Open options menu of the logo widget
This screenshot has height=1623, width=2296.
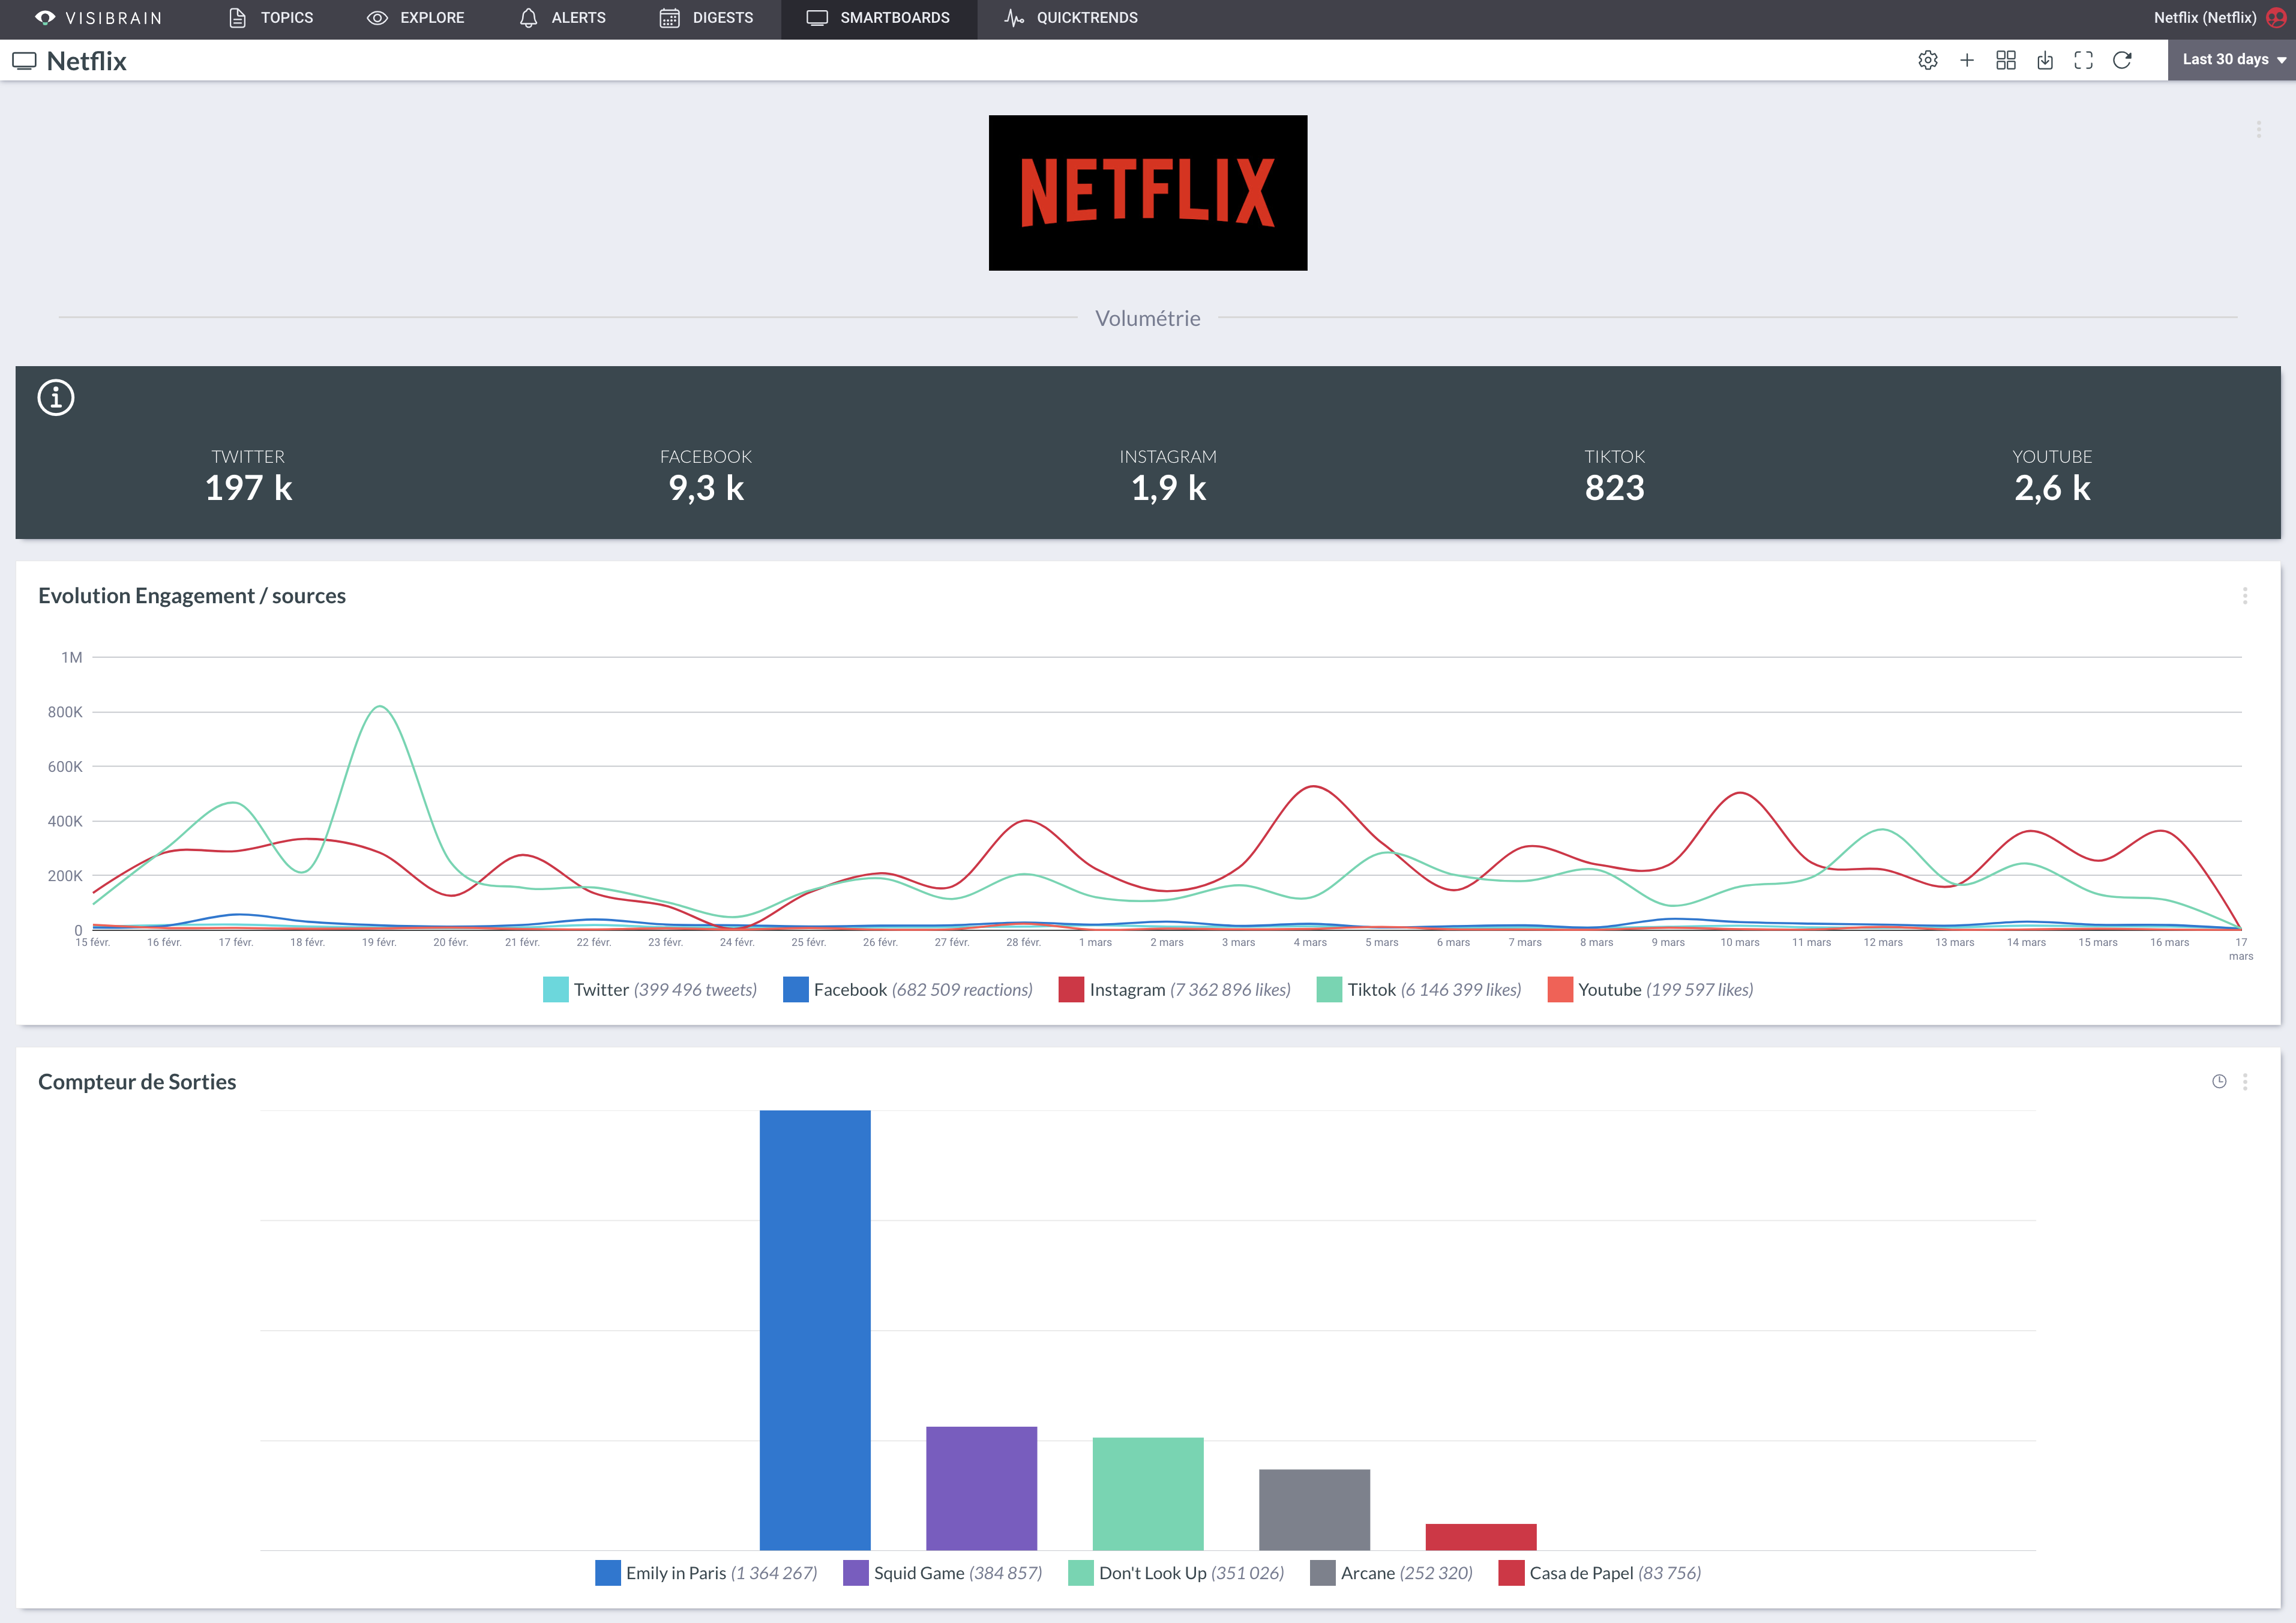2258,130
